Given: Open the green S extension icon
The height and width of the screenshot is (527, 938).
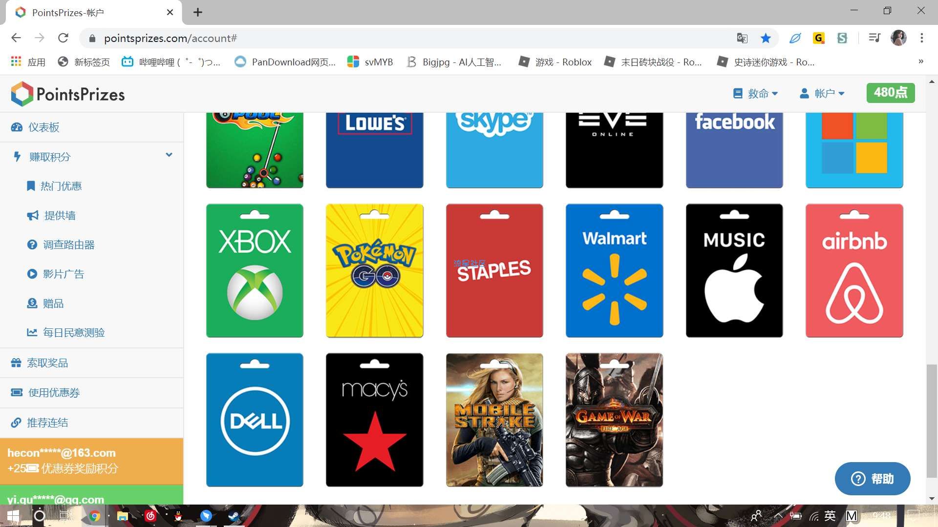Looking at the screenshot, I should pos(842,38).
